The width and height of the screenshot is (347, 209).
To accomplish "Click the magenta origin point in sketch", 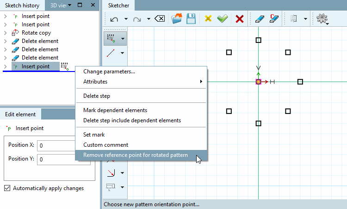I will pos(258,82).
